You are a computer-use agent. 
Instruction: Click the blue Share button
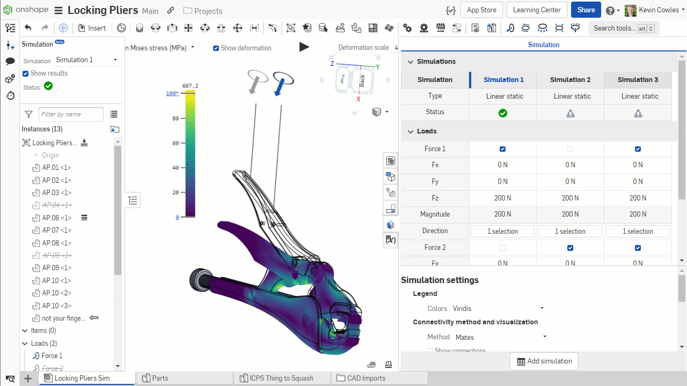[586, 10]
